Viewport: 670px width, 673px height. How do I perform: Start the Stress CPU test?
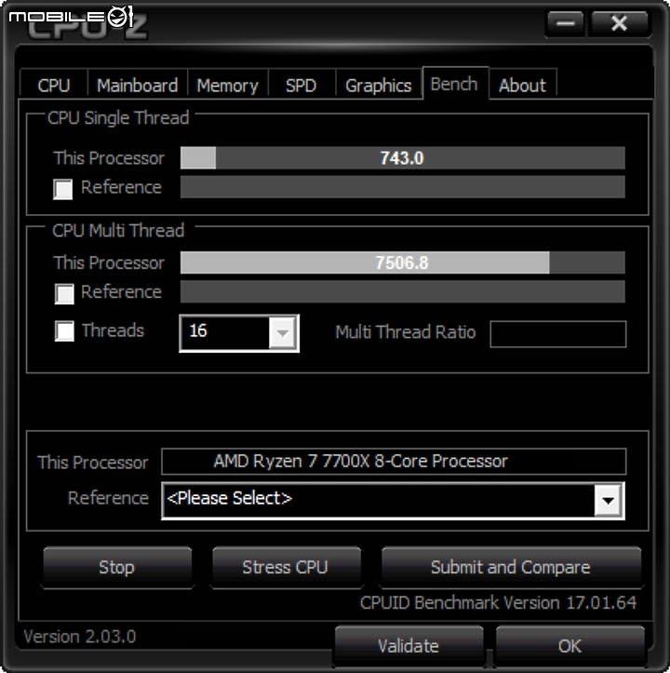click(x=286, y=567)
